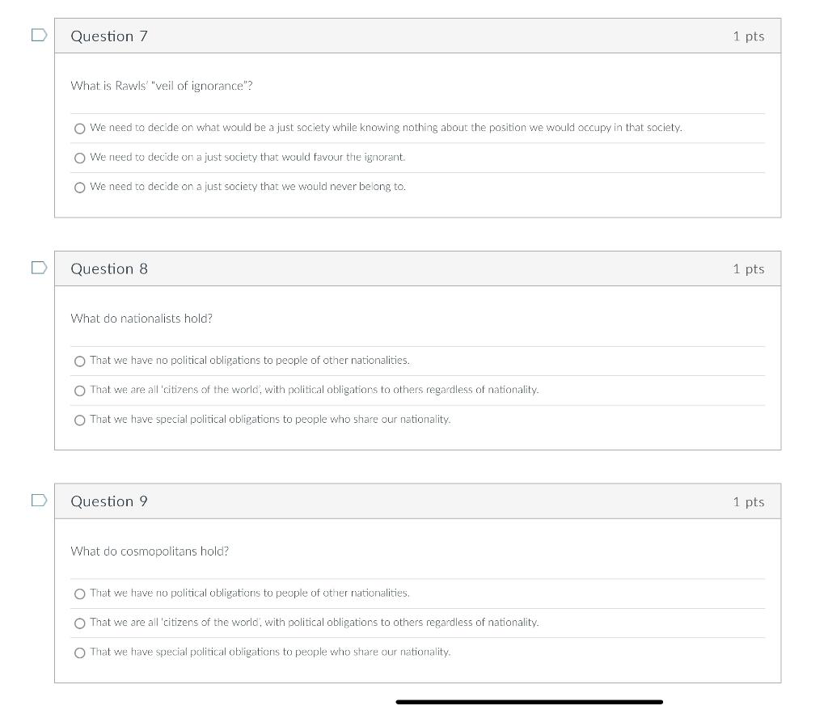
Task: Click the 'What do cosmopolitans hold?' prompt
Action: pyautogui.click(x=150, y=551)
